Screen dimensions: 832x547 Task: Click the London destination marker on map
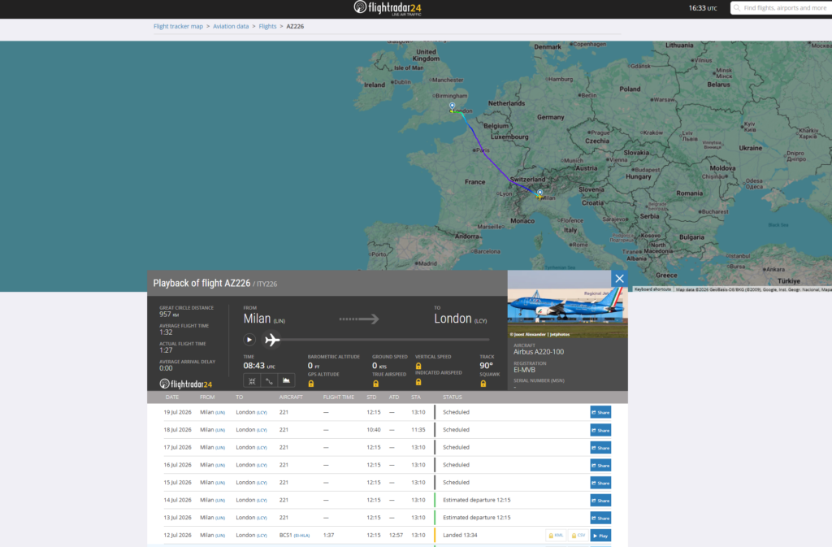pyautogui.click(x=452, y=106)
